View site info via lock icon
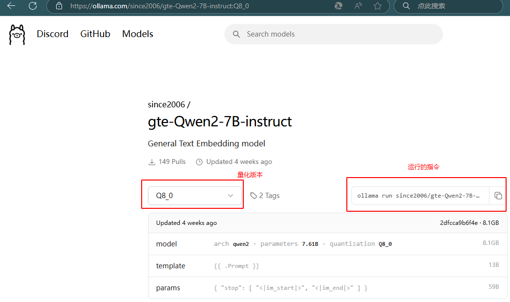Screen dimensions: 510x302 59,6
